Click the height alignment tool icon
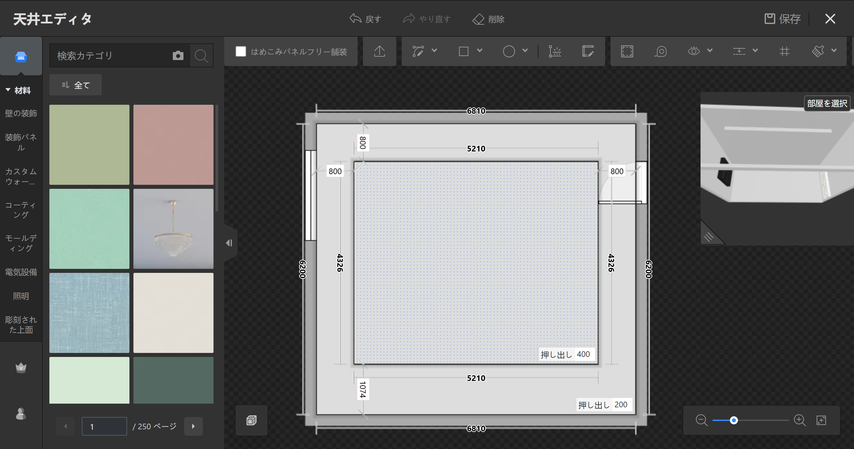 pos(739,51)
